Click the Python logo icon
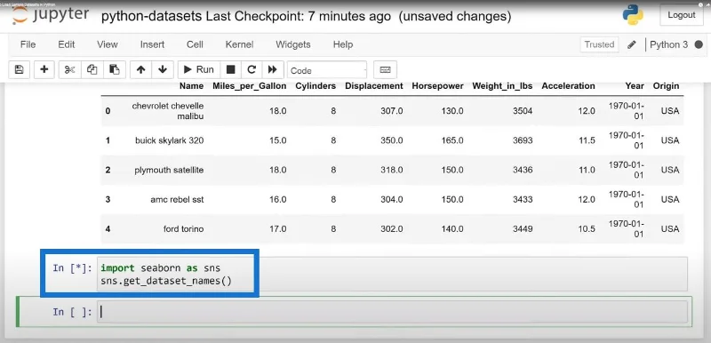 point(633,15)
